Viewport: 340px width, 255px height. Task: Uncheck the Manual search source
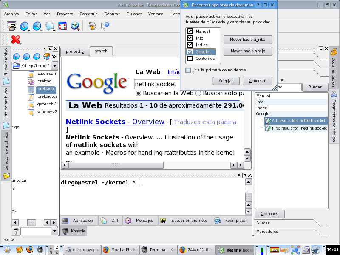[x=190, y=31]
